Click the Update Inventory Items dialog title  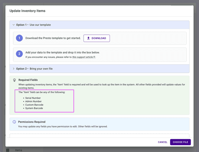28,11
